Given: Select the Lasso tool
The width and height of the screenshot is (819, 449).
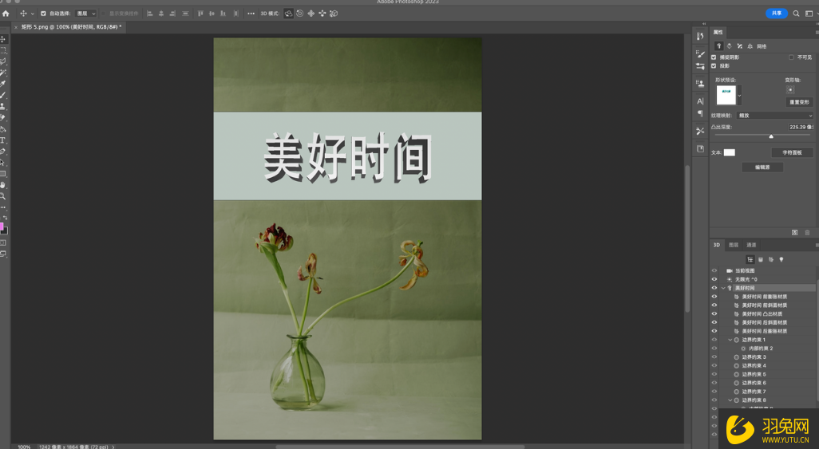Looking at the screenshot, I should coord(2,61).
